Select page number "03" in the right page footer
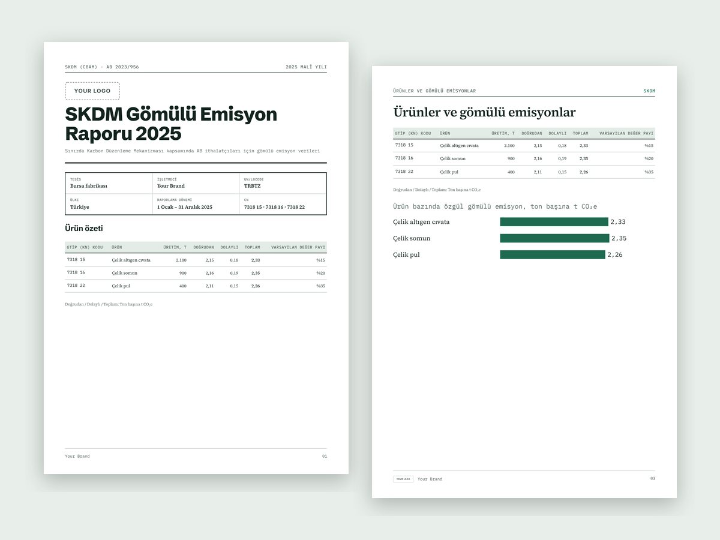Screen dimensions: 720x540 (652, 478)
